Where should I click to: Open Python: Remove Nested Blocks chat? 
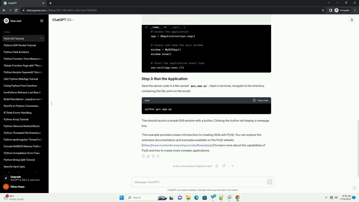24,126
